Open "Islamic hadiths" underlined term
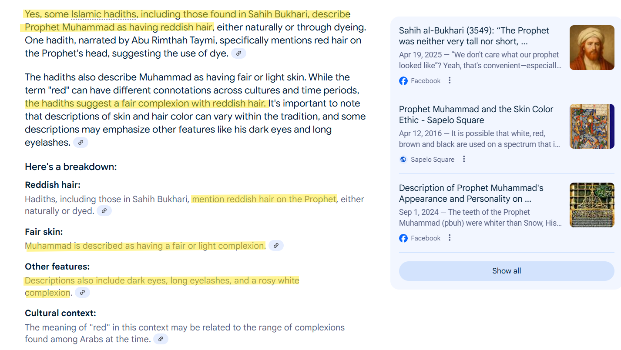The image size is (621, 350). click(x=104, y=14)
